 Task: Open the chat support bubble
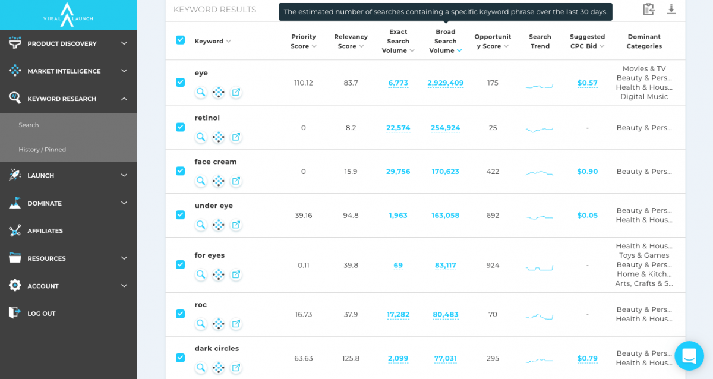click(x=689, y=356)
